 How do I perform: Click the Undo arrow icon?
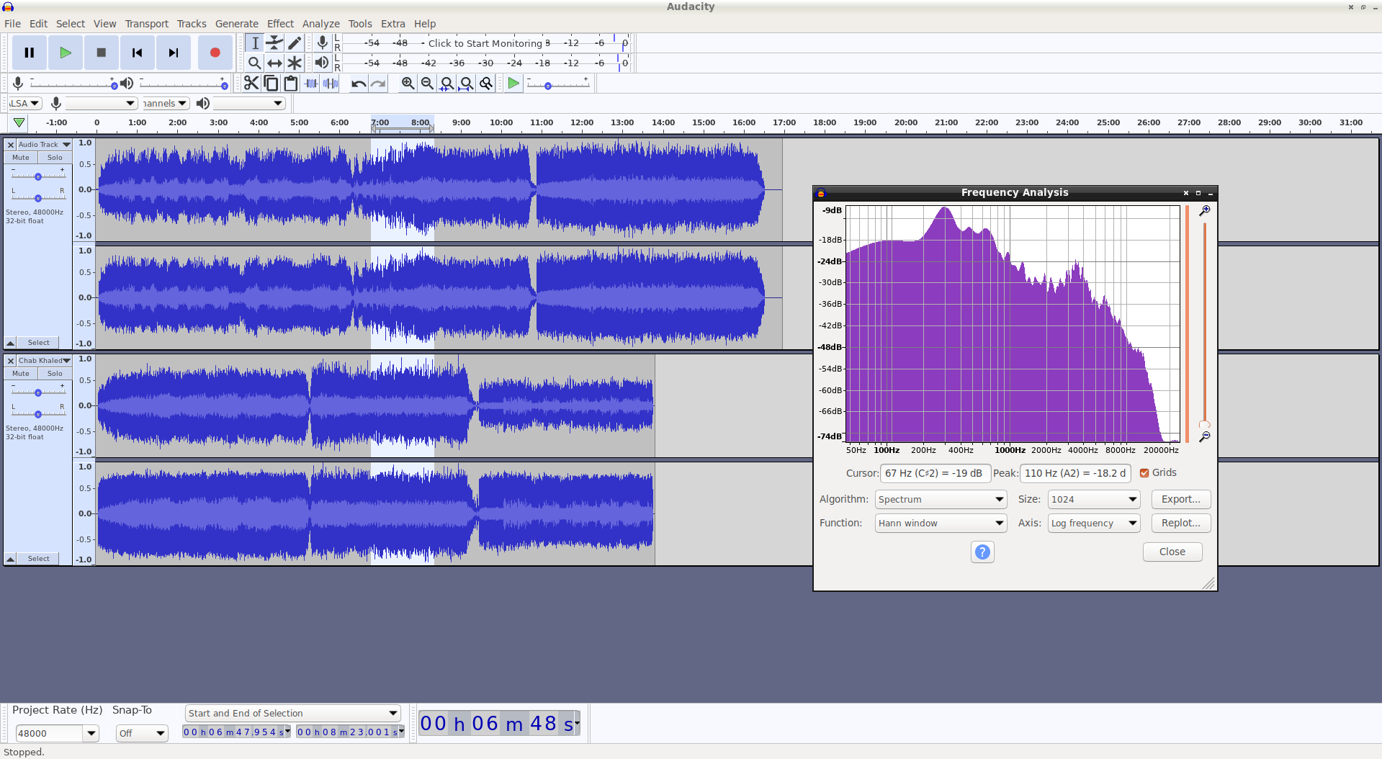click(x=358, y=84)
